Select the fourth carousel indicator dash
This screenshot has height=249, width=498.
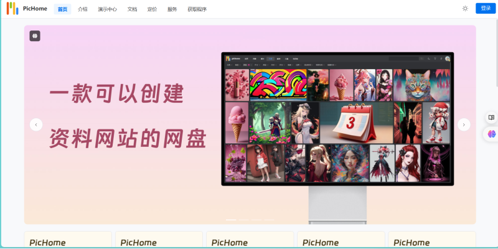pyautogui.click(x=269, y=220)
